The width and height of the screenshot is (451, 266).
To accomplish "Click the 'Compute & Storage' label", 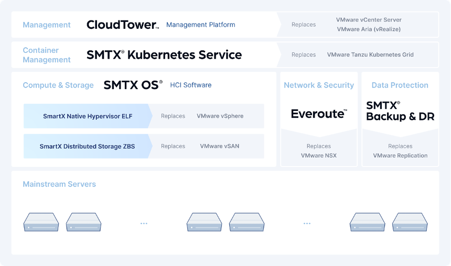I will pyautogui.click(x=58, y=85).
